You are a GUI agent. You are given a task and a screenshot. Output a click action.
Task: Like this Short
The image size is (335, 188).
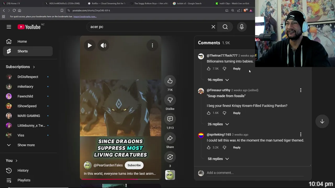click(170, 81)
